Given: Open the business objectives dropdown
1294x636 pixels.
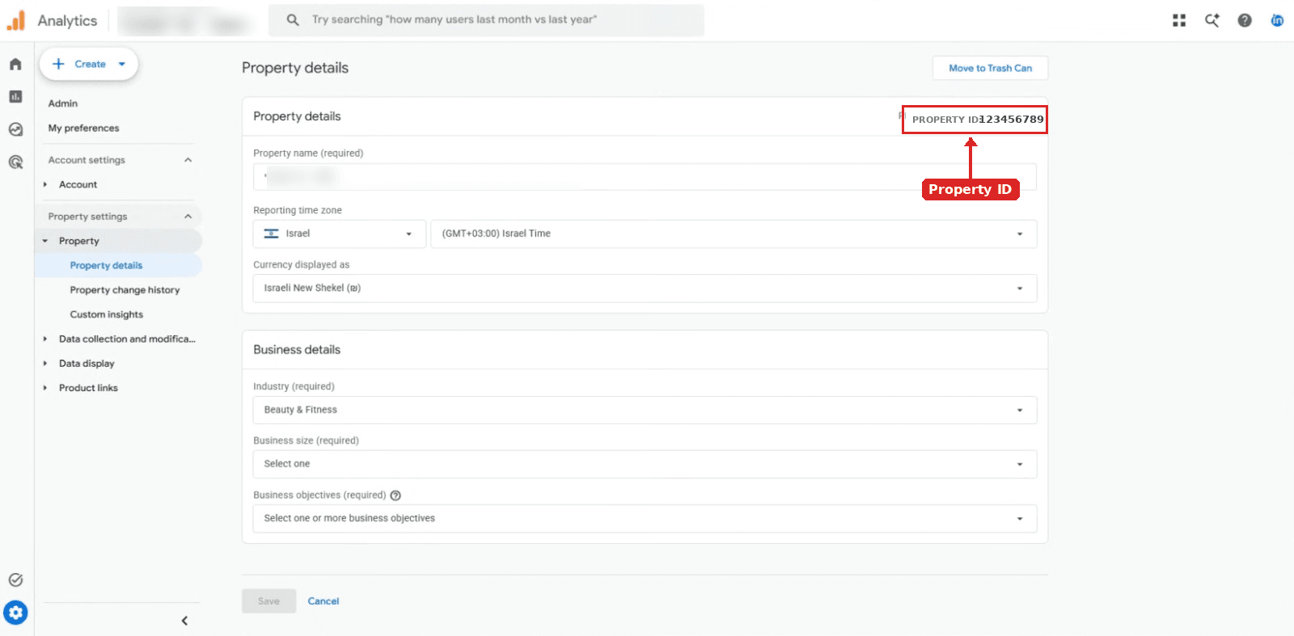Looking at the screenshot, I should click(645, 519).
